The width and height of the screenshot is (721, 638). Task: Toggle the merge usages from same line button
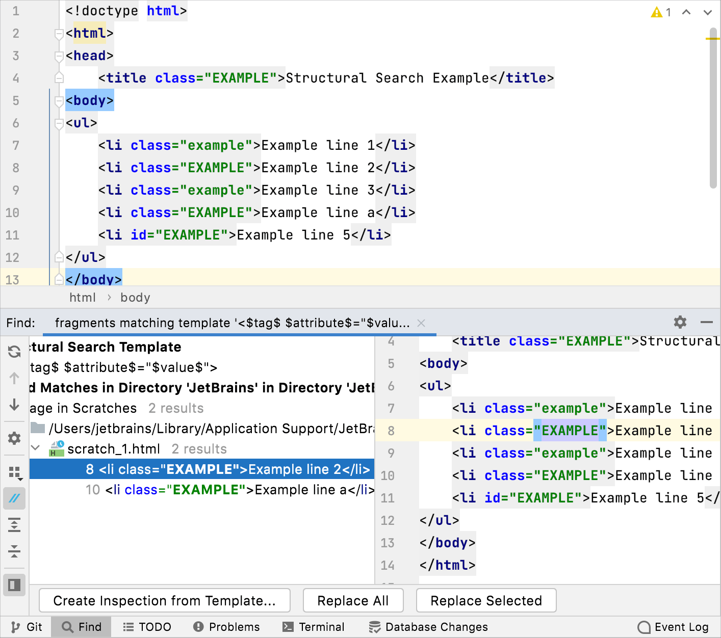[x=14, y=498]
